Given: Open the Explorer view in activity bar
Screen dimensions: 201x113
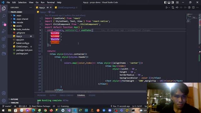Looking at the screenshot, I should 4,8.
